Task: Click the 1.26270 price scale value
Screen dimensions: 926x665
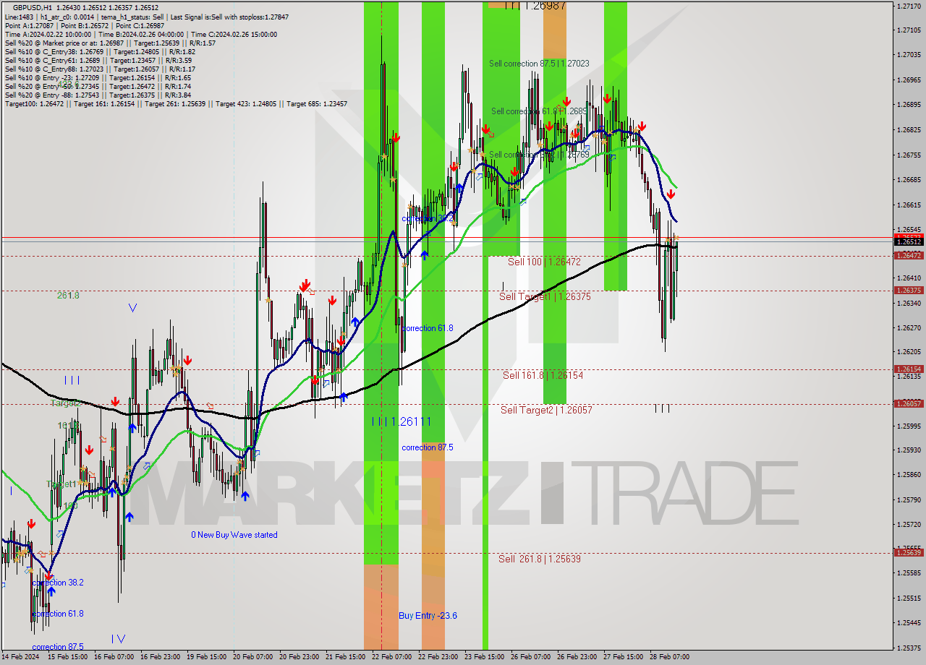Action: [x=909, y=327]
